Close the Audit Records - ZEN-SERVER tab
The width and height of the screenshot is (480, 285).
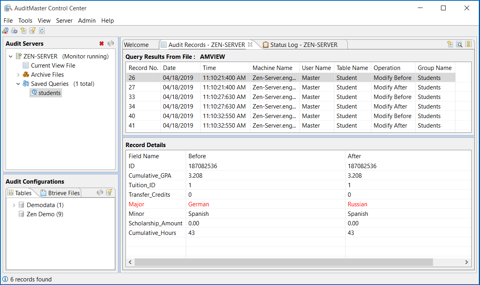pos(250,45)
